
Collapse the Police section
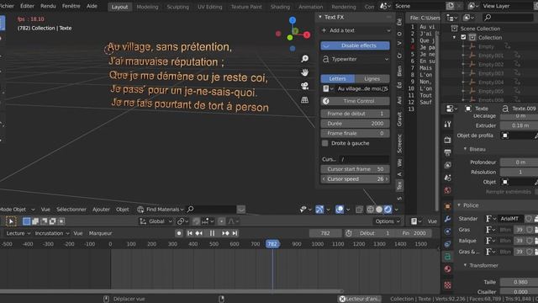pos(459,205)
